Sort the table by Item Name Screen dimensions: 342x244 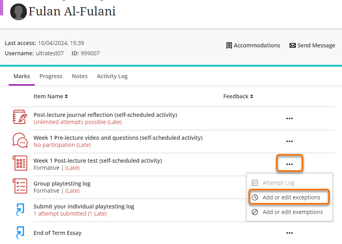click(x=51, y=96)
